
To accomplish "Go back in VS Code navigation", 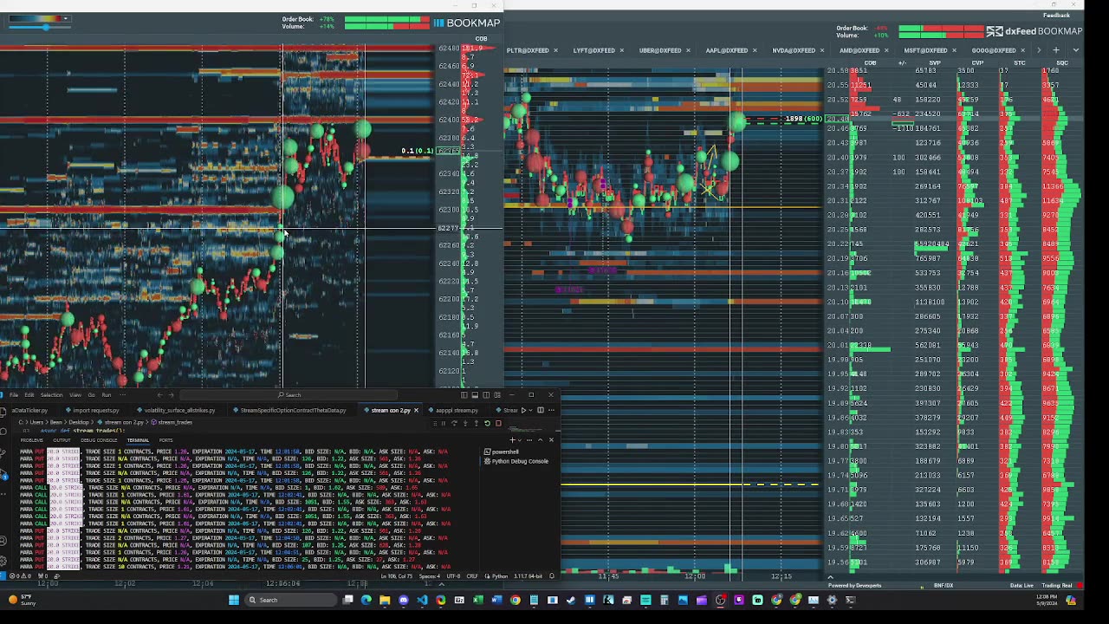I will pos(159,395).
